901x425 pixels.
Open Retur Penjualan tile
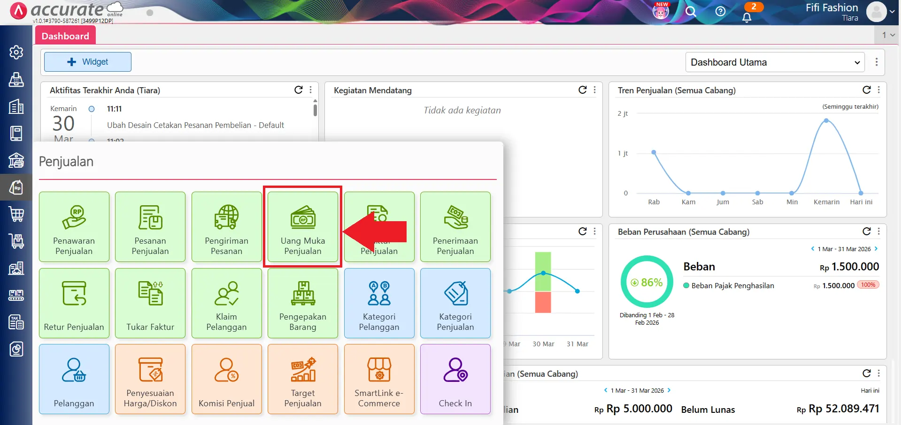[x=74, y=303]
